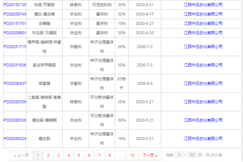Open 江西中迅农化有限公司 link in PD20200749 row
Image resolution: width=243 pixels, height=162 pixels.
(203, 14)
